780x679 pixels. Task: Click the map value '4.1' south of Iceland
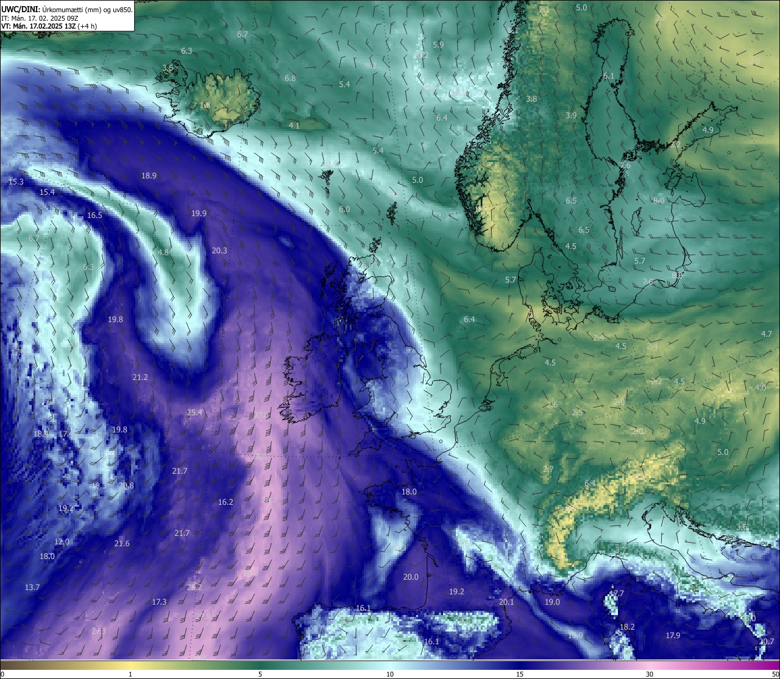click(294, 125)
